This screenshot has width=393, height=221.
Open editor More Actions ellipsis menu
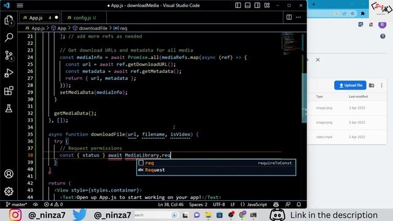[x=298, y=17]
